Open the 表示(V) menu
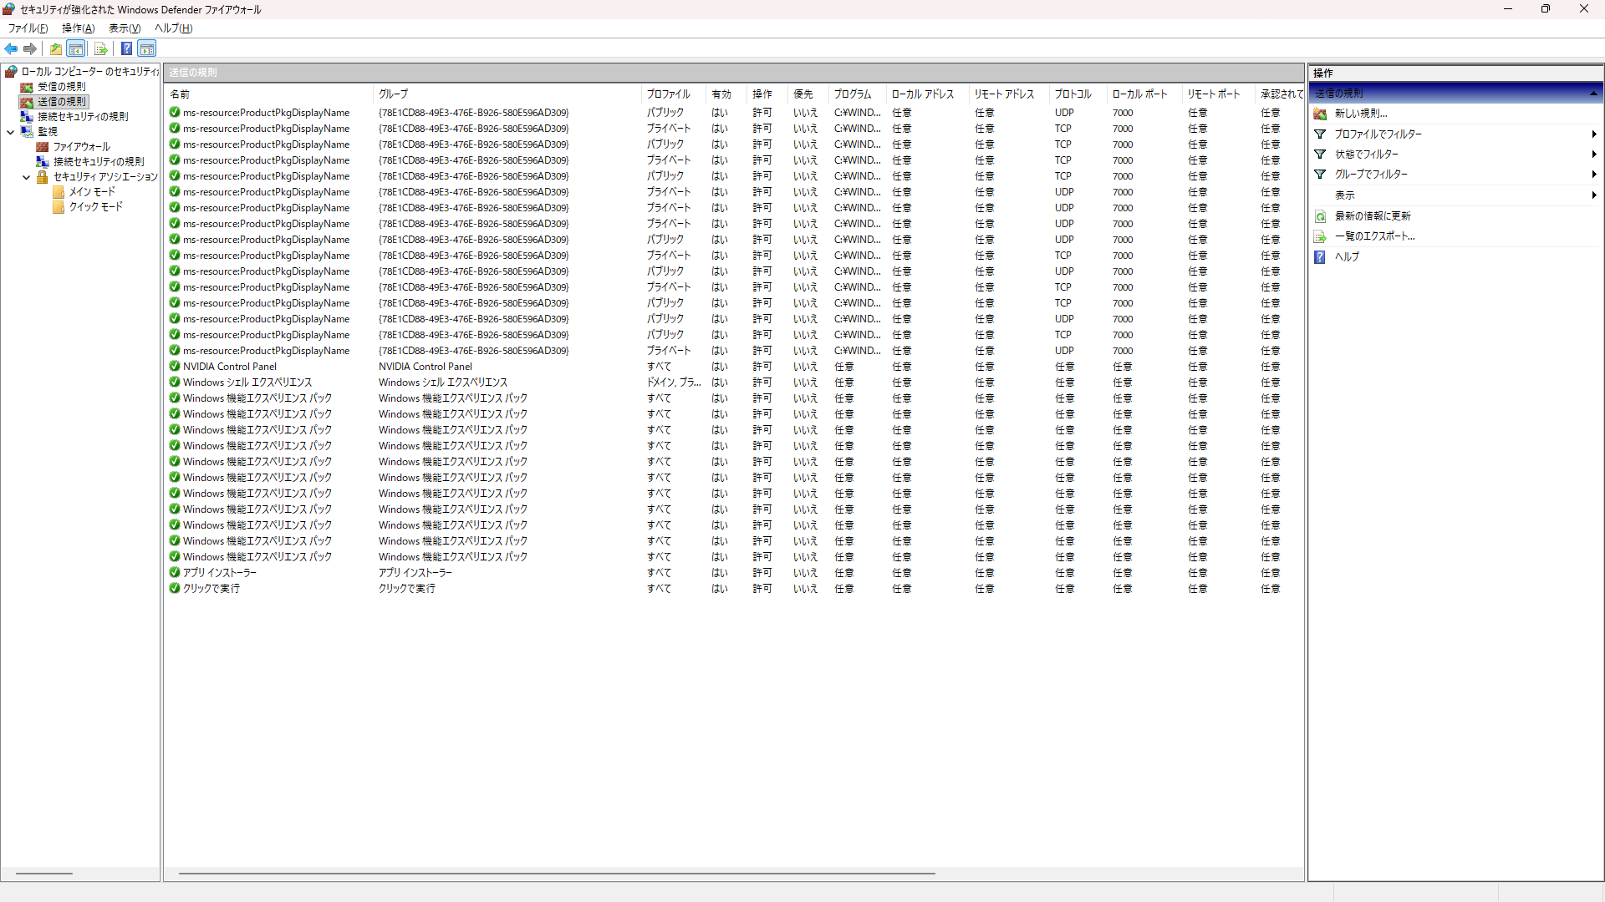 [125, 28]
